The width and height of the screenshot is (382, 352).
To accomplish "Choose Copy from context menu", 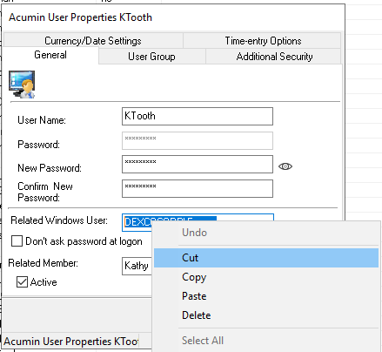I will coord(266,277).
